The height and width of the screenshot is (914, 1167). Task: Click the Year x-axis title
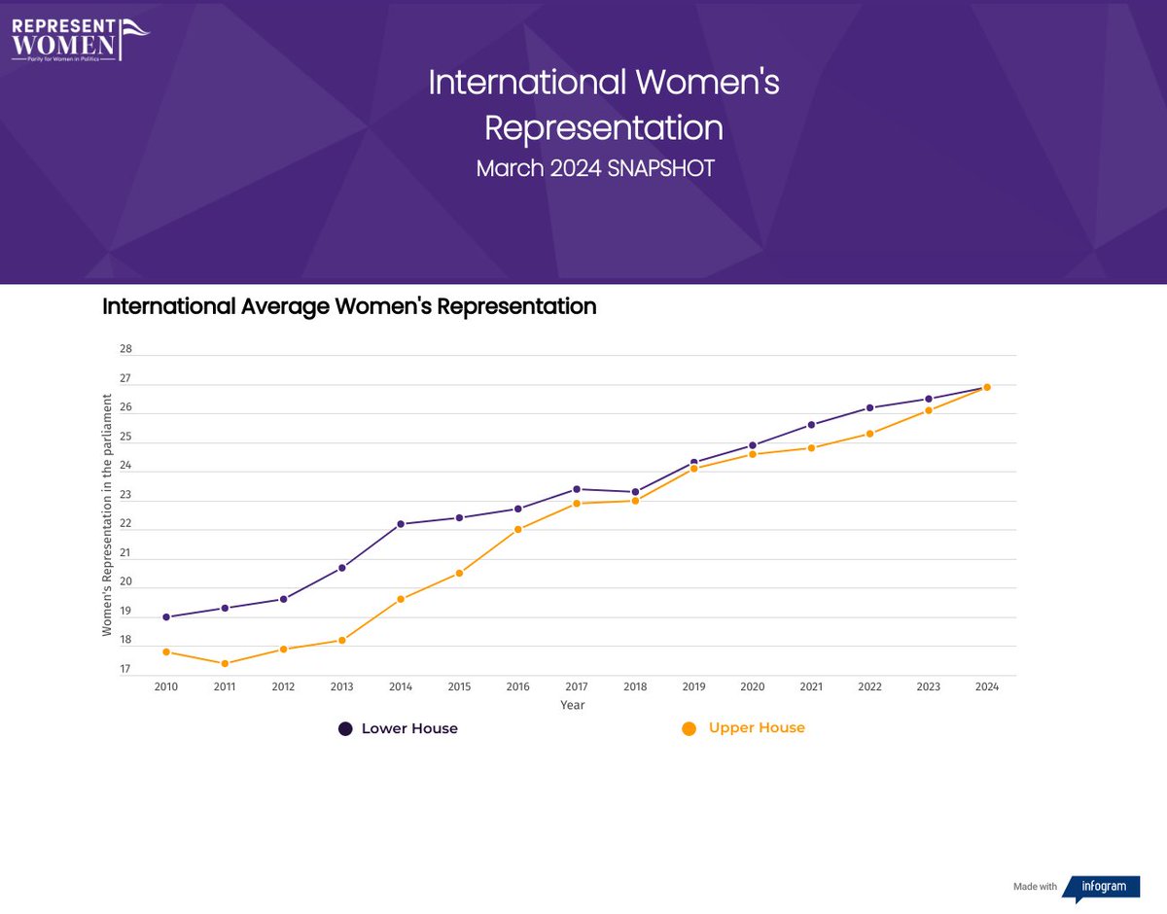click(573, 705)
